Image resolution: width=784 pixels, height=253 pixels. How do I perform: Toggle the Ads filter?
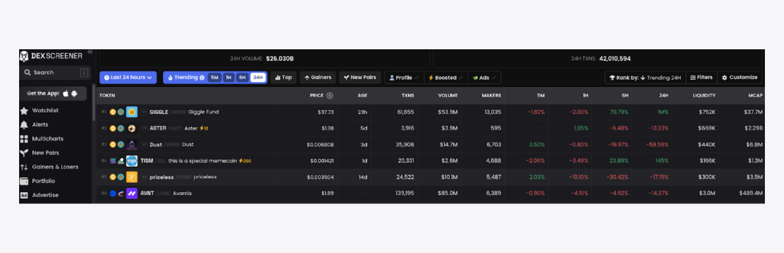tap(484, 78)
